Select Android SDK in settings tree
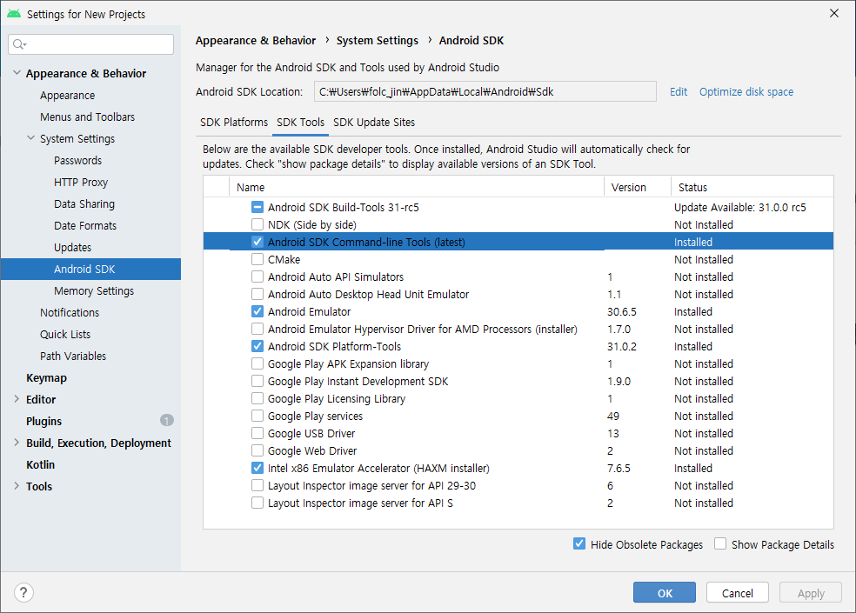856x613 pixels. click(x=90, y=269)
